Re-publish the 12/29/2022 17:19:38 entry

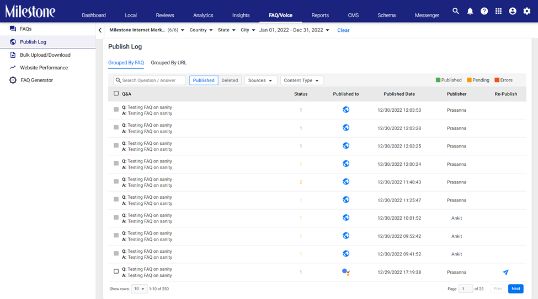(x=506, y=272)
